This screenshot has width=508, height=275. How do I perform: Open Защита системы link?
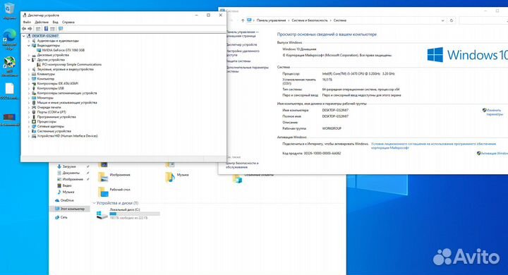click(x=238, y=61)
